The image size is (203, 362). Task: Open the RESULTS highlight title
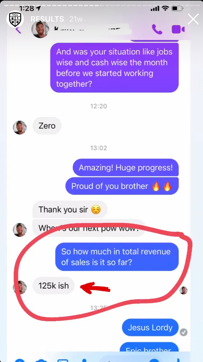pyautogui.click(x=47, y=19)
